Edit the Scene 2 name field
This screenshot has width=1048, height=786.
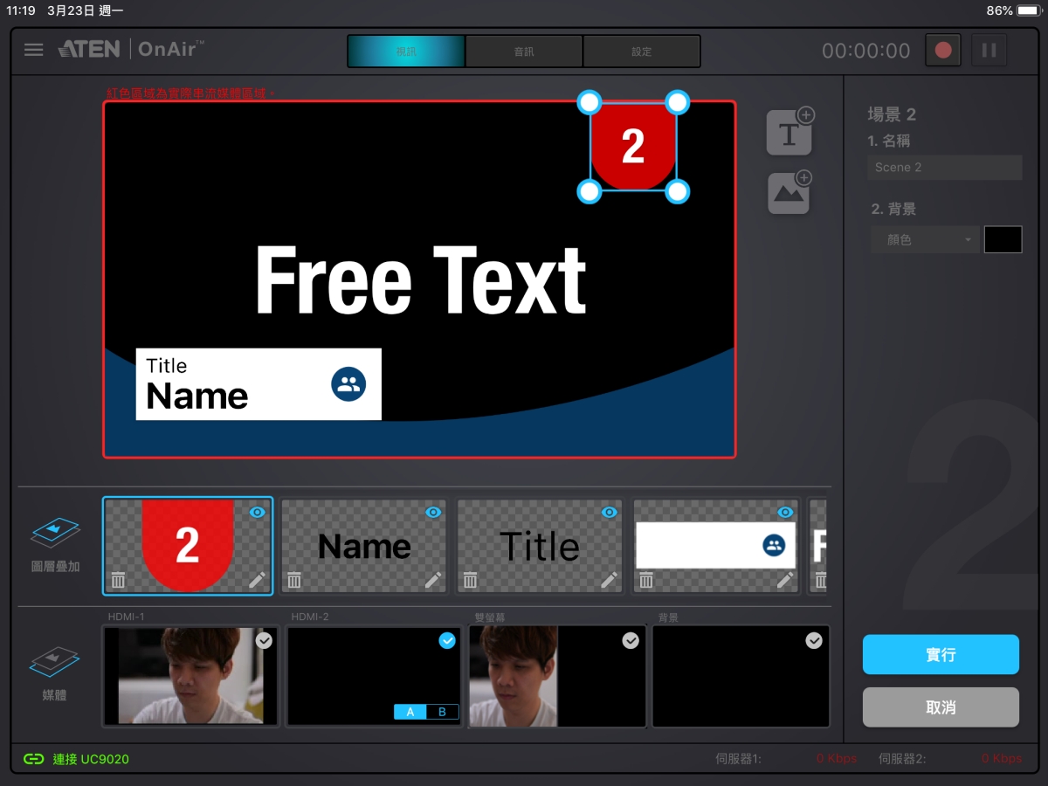[x=945, y=168]
